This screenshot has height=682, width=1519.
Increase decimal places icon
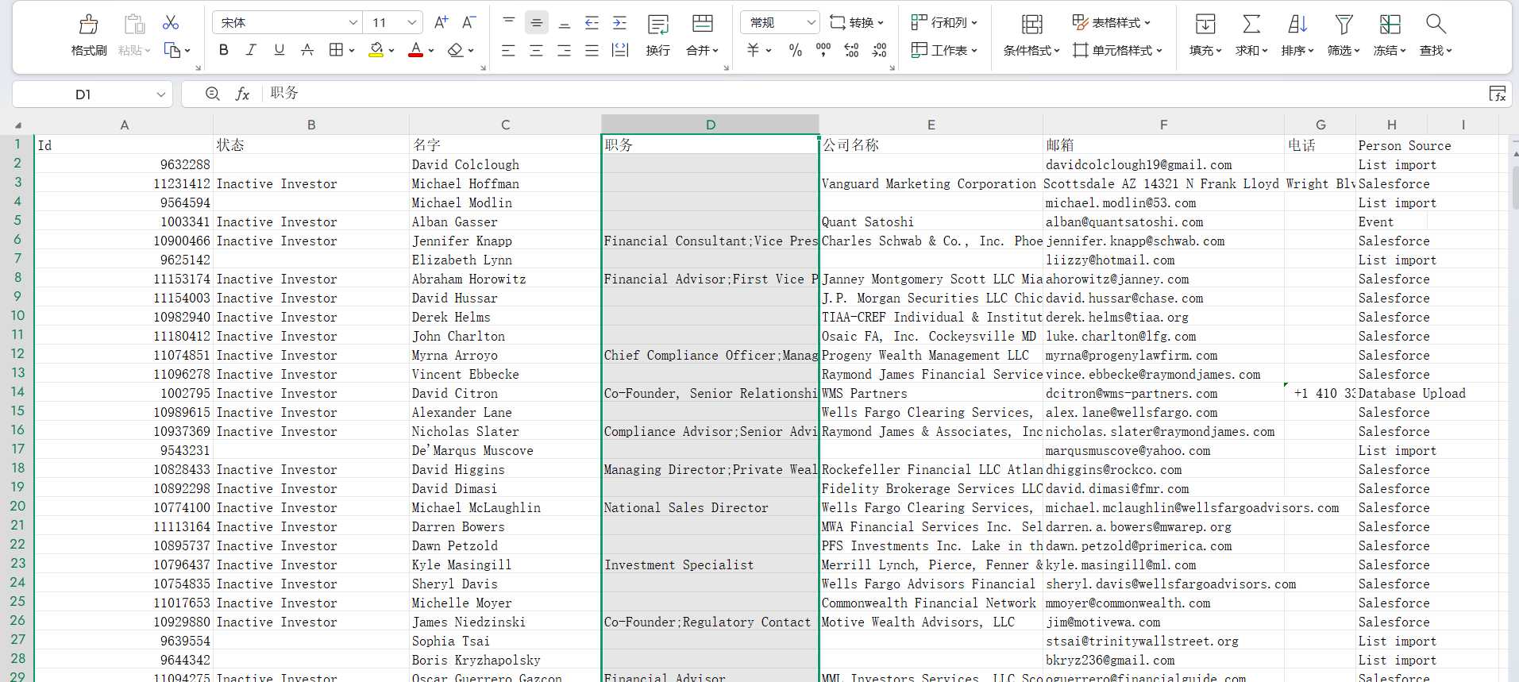pos(851,50)
